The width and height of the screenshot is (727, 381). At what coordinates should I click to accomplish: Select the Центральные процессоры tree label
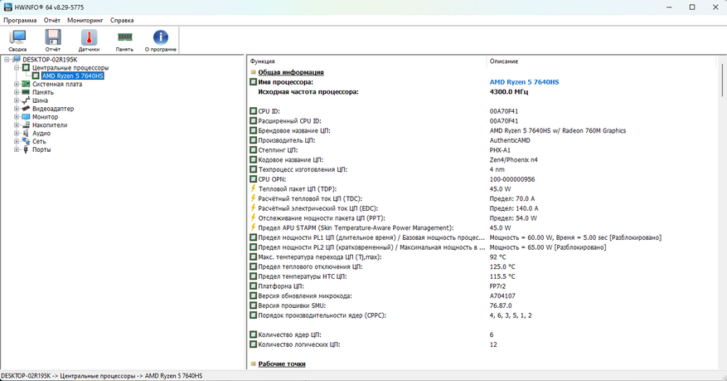[70, 68]
